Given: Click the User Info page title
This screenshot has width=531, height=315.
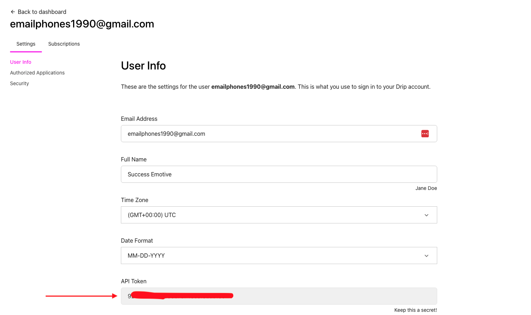Looking at the screenshot, I should pos(143,66).
